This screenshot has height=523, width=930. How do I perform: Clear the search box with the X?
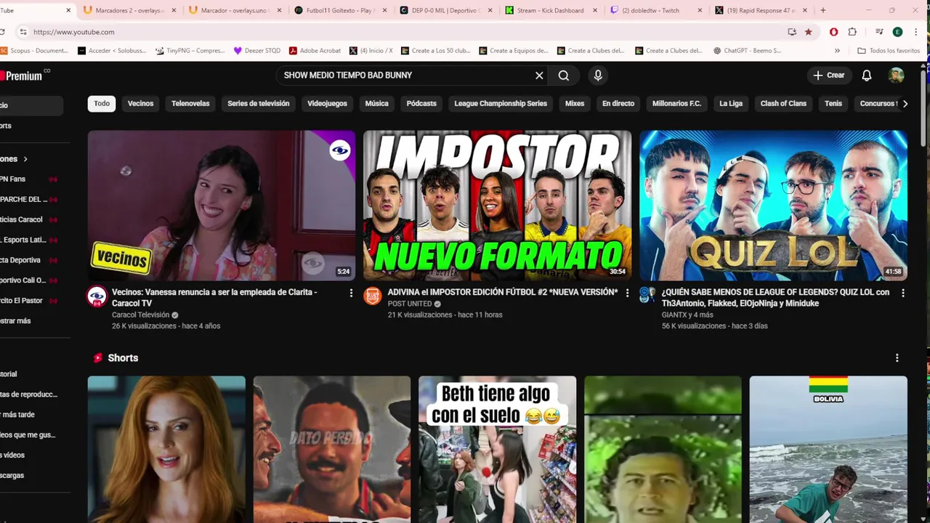pos(539,76)
